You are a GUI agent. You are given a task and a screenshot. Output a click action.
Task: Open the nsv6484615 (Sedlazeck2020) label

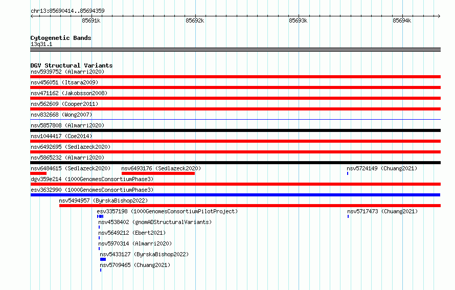click(x=71, y=168)
